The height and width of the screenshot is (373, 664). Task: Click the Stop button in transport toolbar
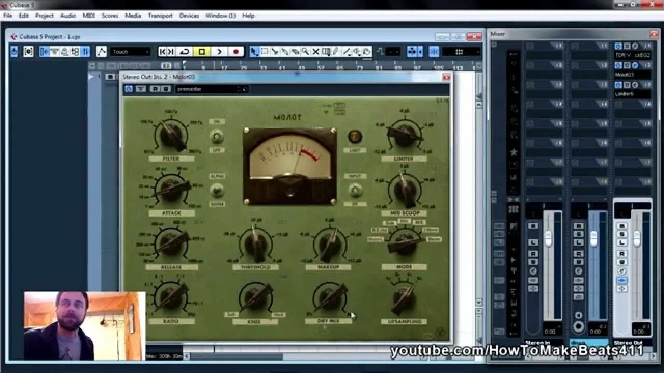coord(202,51)
